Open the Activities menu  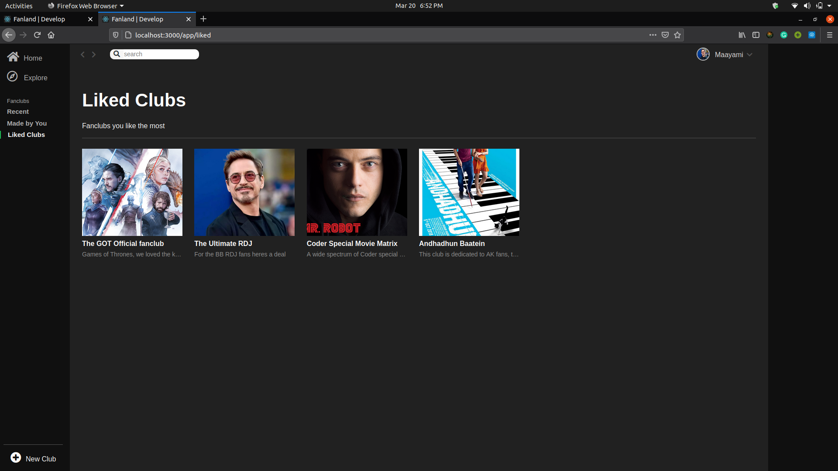[x=19, y=6]
